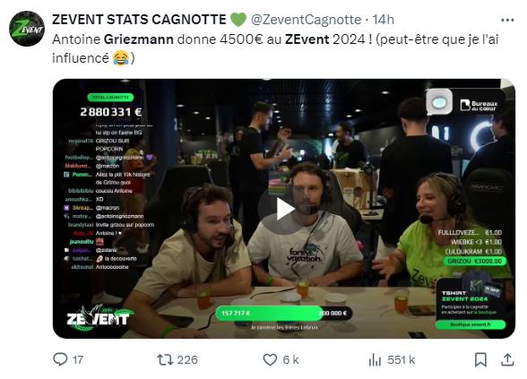This screenshot has height=379, width=527.
Task: Click the Bureaux du coeur logo
Action: 479,105
